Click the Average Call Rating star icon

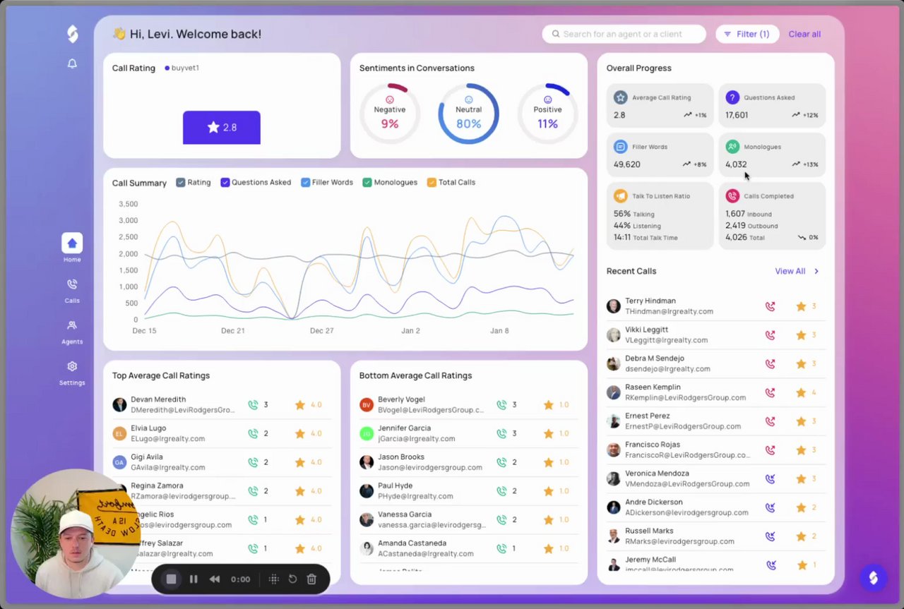[620, 97]
